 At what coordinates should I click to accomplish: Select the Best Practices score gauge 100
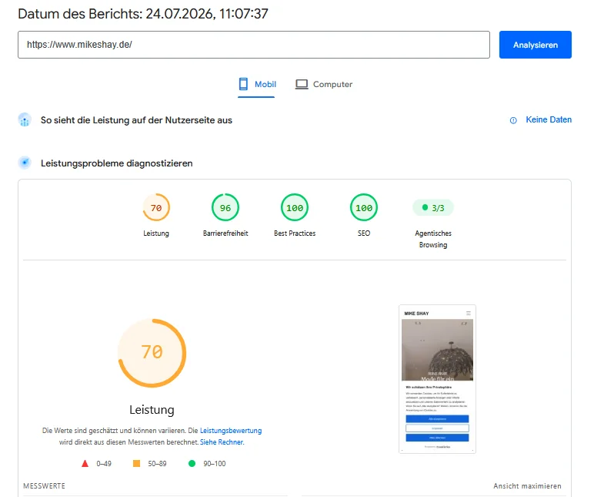[x=295, y=207]
